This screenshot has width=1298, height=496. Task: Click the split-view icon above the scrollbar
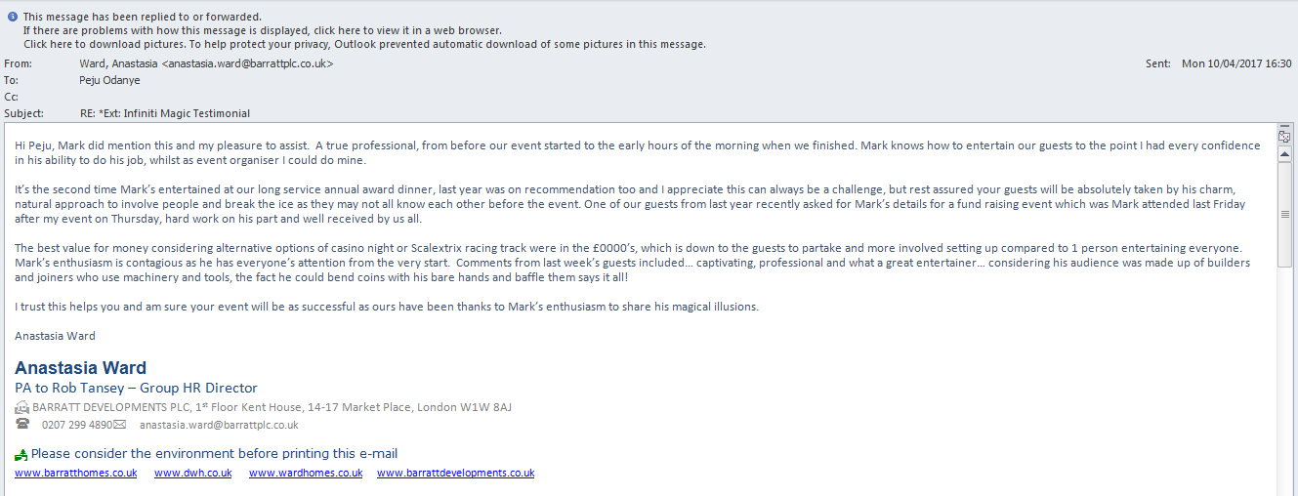(1285, 137)
